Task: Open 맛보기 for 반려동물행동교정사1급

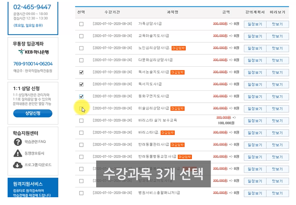Action: (x=277, y=157)
